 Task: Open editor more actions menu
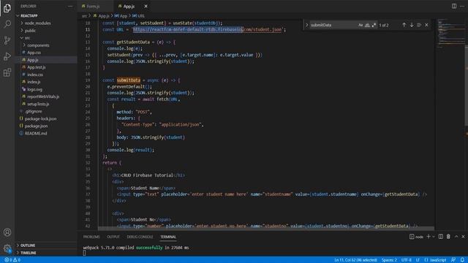pos(462,6)
